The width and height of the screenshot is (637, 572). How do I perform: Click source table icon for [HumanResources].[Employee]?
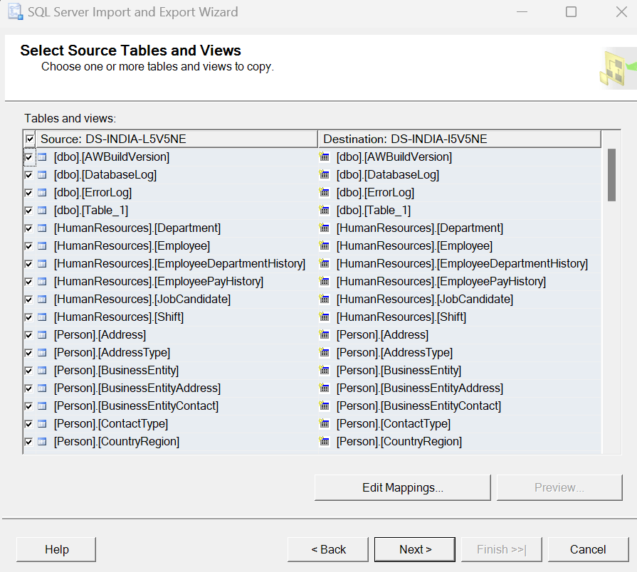pos(42,246)
